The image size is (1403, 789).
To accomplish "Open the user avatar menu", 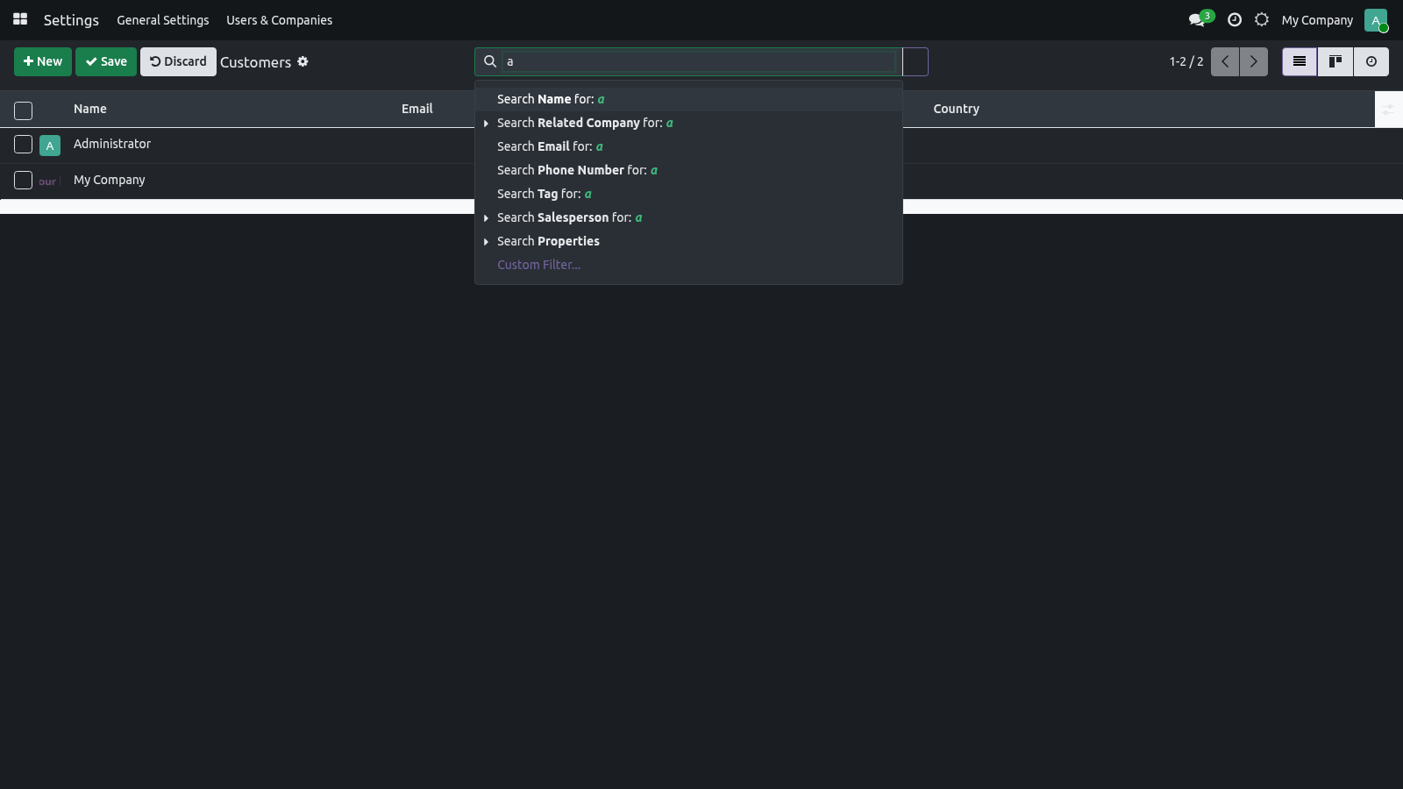I will [1376, 20].
